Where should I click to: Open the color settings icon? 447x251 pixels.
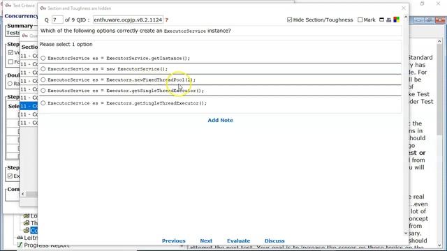(397, 20)
